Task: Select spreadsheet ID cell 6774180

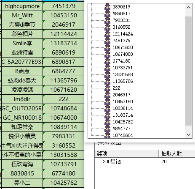Action: [64, 173]
